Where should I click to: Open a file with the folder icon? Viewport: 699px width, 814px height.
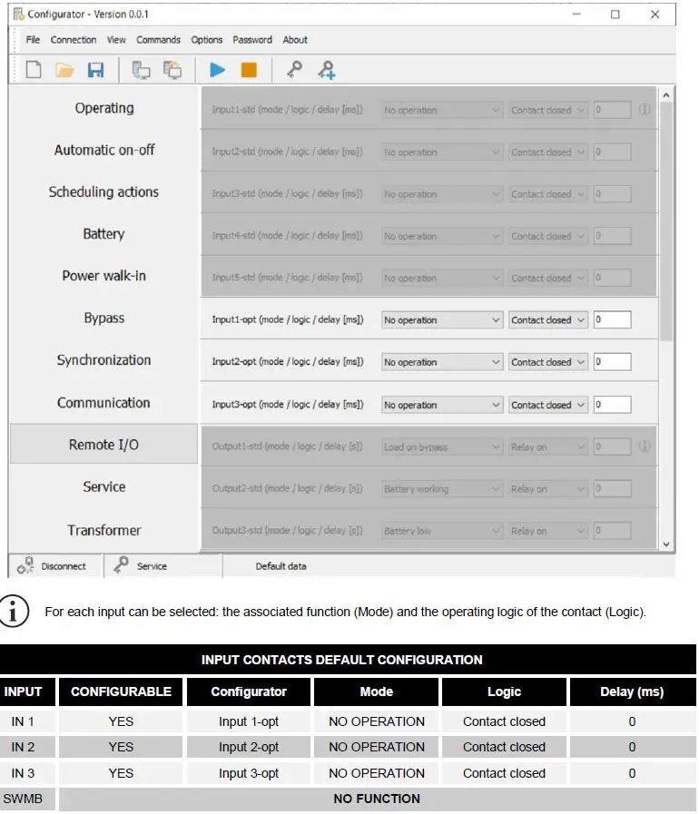click(64, 70)
